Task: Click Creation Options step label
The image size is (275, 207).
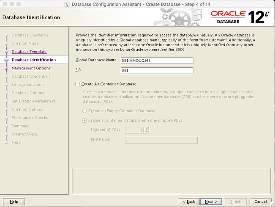Action: pyautogui.click(x=27, y=110)
